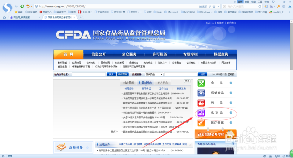This screenshot has height=158, width=293.
Task: Open the hao123 bookmark
Action: coord(276,12)
